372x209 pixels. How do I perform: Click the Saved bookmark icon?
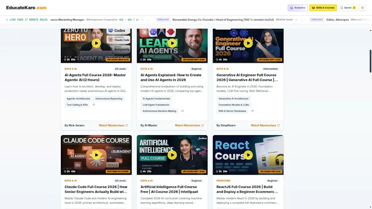coord(342,8)
